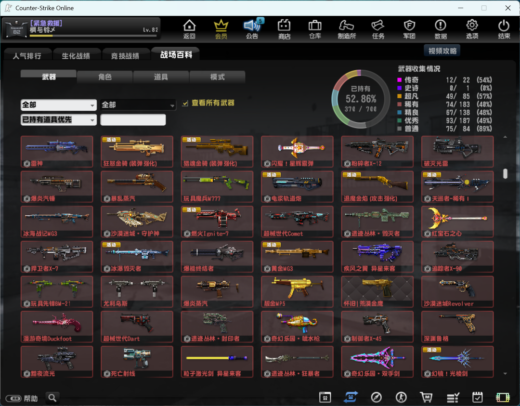Expand the second dark 全部 dropdown
520x406 pixels.
tap(138, 105)
